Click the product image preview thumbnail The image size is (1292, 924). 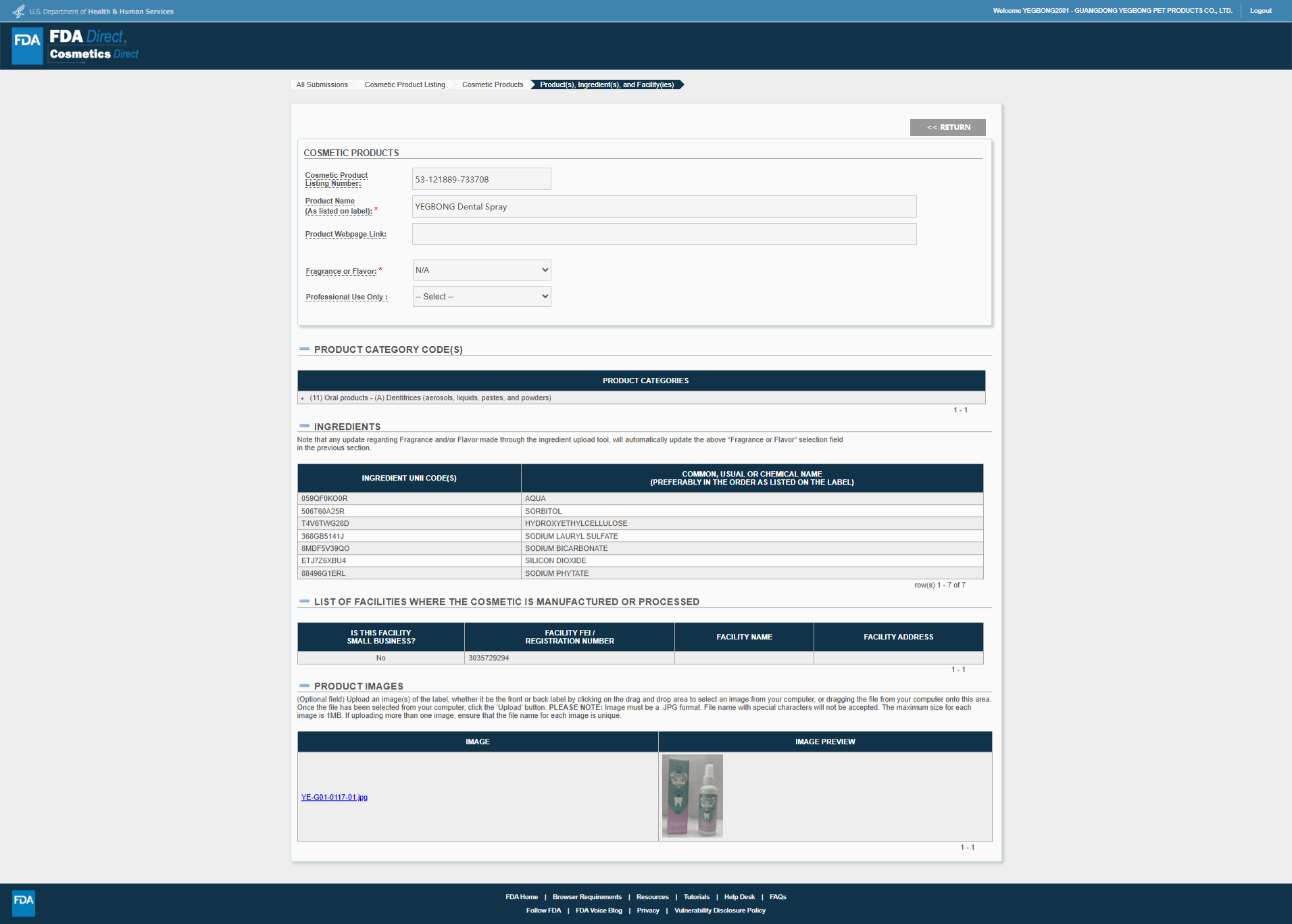click(x=693, y=796)
